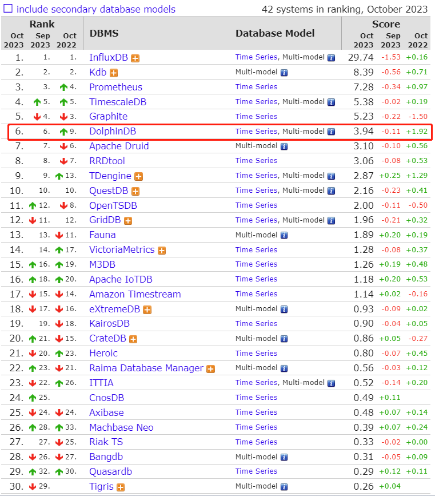Click the Time Series link in Graphite row
This screenshot has height=496, width=435.
[256, 116]
